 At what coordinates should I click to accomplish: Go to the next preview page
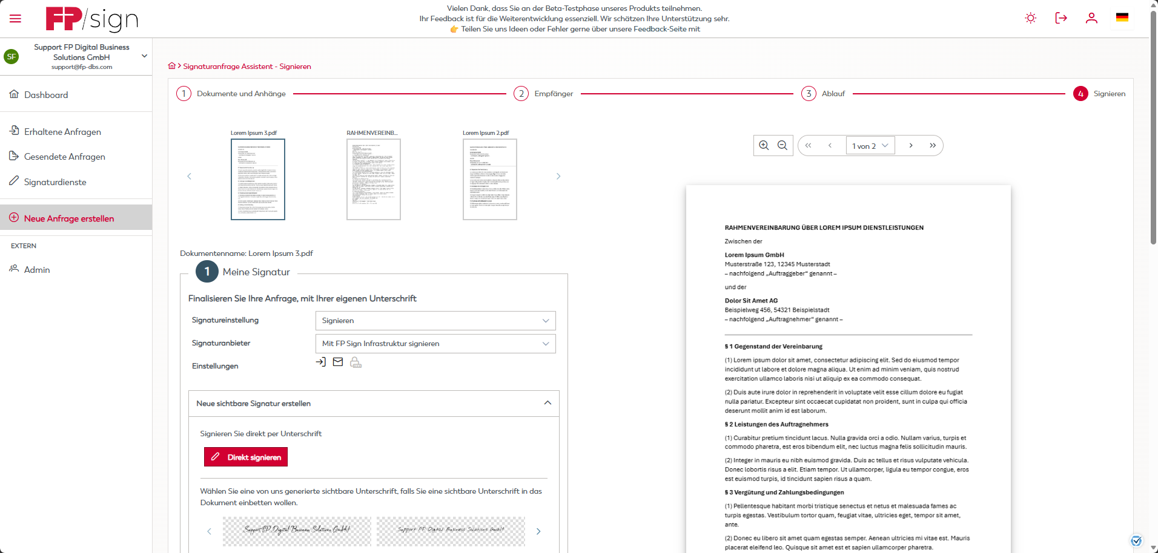pyautogui.click(x=911, y=145)
